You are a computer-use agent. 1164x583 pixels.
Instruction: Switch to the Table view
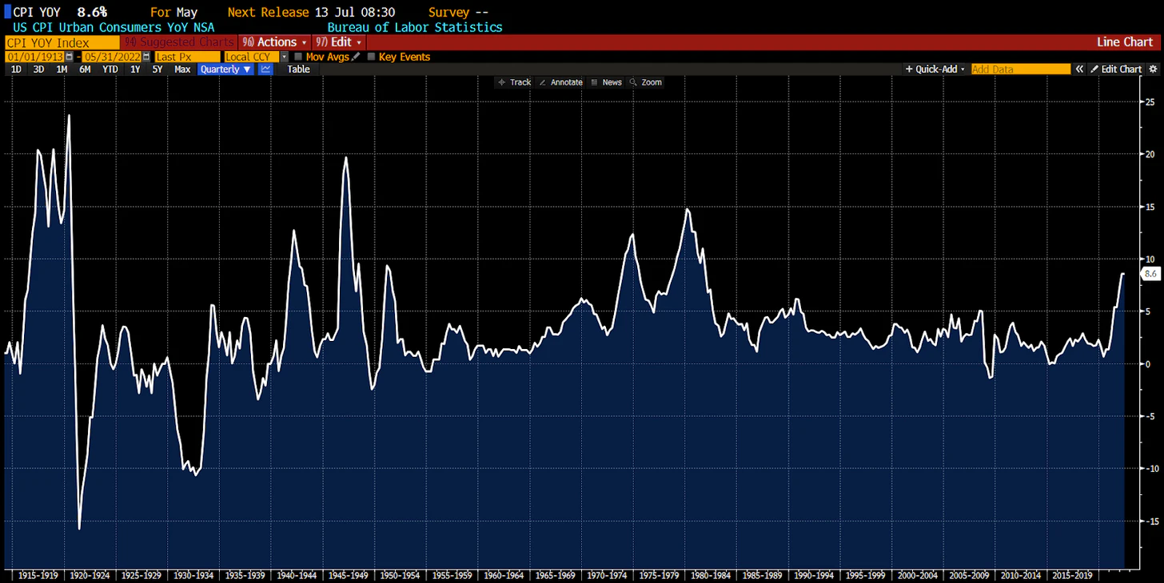click(x=298, y=69)
